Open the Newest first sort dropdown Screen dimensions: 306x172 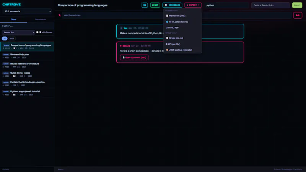(18, 32)
